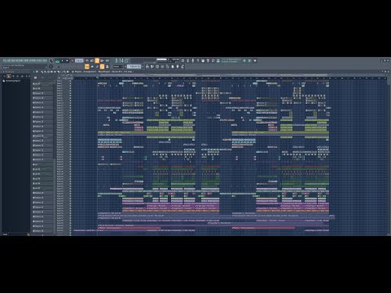This screenshot has height=293, width=391.
Task: Select the Playlist Delete tool
Action: 48,72
